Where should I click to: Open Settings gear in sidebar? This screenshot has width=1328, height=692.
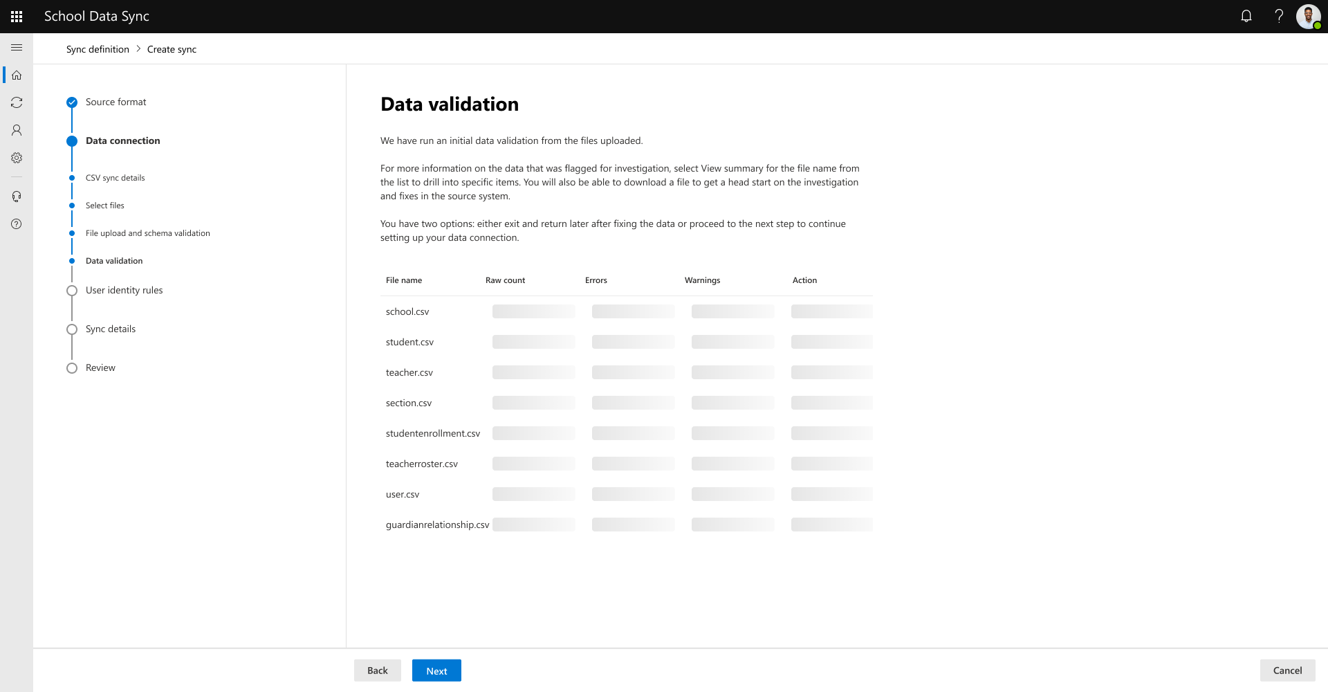(17, 158)
